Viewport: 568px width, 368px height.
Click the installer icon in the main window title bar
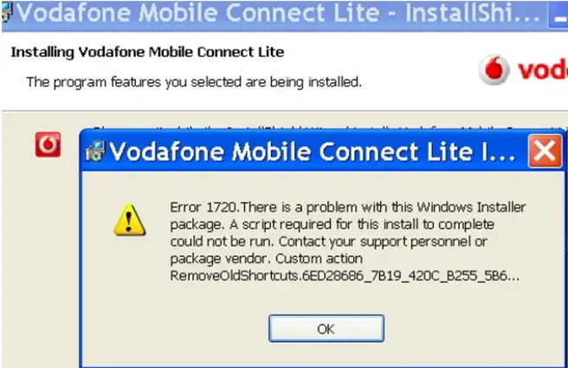[x=6, y=13]
